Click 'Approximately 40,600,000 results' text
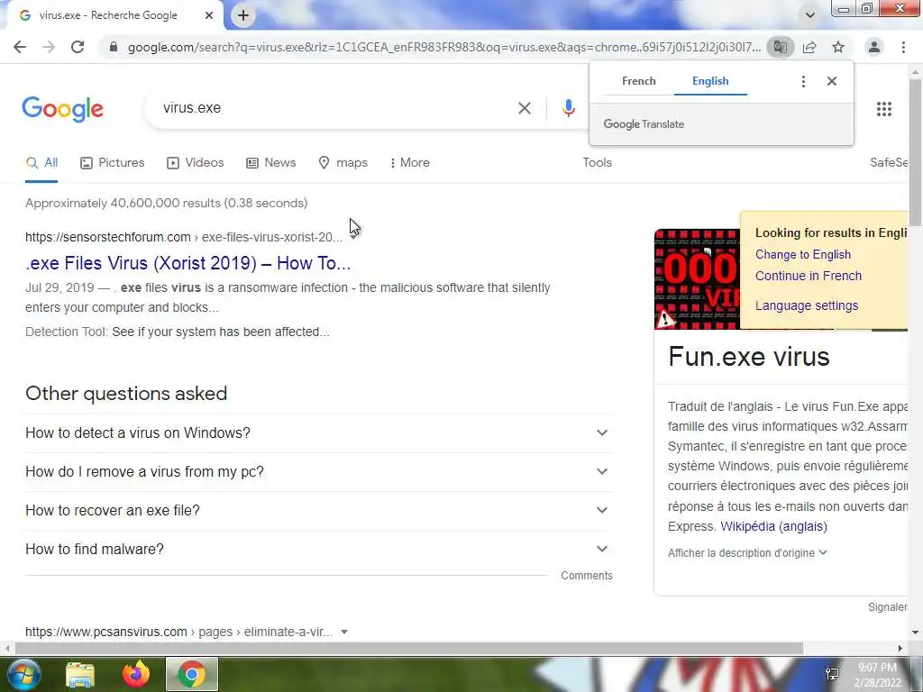This screenshot has width=923, height=692. pos(166,203)
